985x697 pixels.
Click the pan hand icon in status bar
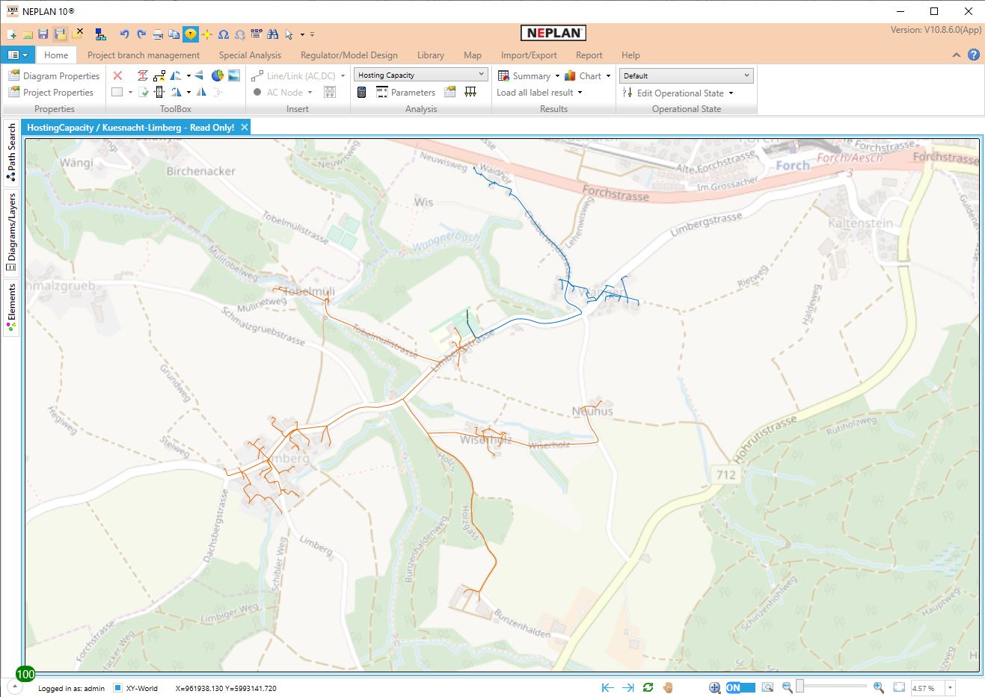point(668,687)
